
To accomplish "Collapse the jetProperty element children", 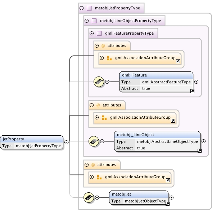I will tap(66, 143).
